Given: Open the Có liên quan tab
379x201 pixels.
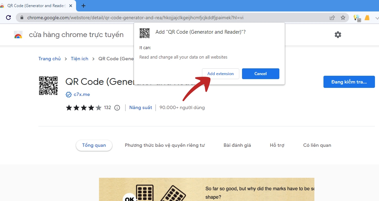Looking at the screenshot, I should (x=317, y=145).
